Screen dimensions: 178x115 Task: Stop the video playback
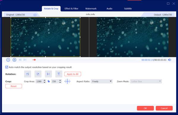point(15,60)
